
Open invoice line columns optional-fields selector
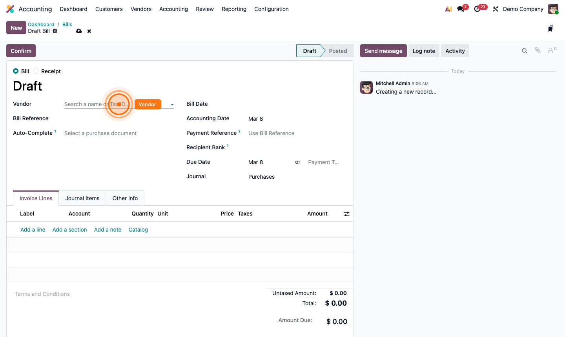(346, 214)
